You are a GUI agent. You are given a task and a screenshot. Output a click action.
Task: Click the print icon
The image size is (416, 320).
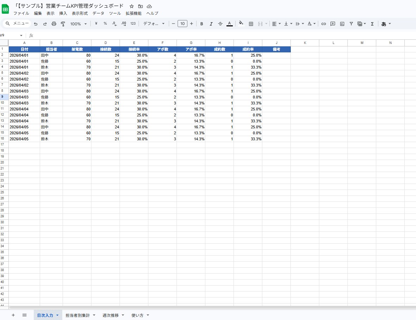click(54, 24)
